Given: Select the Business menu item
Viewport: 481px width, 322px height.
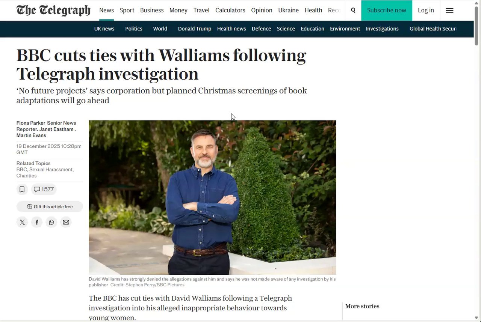Looking at the screenshot, I should 152,11.
